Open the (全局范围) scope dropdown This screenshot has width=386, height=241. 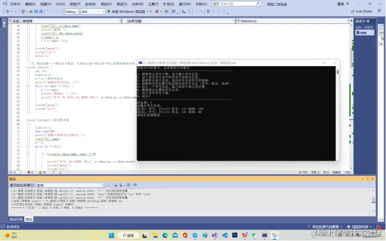click(179, 21)
